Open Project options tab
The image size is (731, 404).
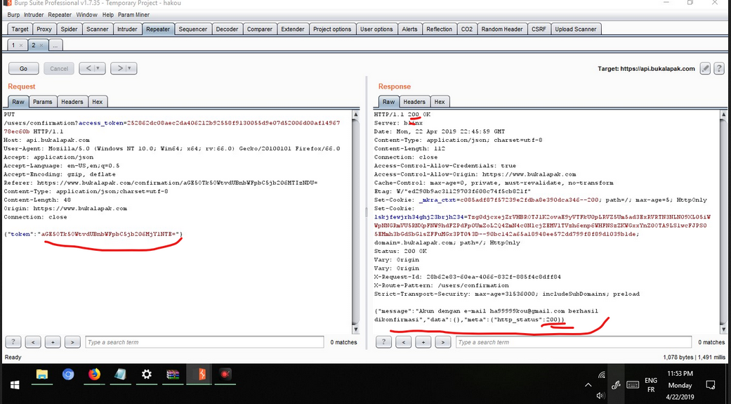click(x=332, y=29)
